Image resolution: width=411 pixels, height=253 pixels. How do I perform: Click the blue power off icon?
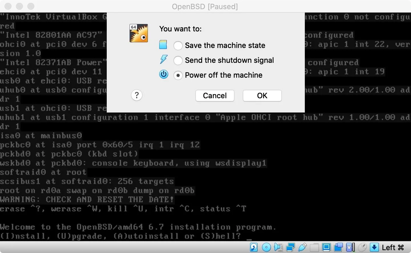164,74
